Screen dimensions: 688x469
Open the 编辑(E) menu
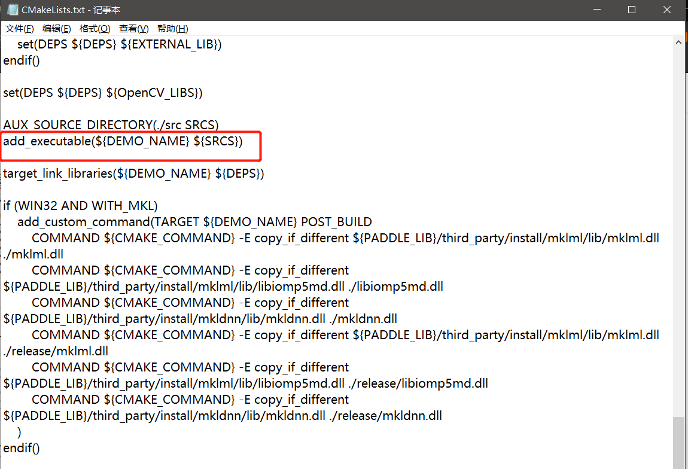click(57, 29)
